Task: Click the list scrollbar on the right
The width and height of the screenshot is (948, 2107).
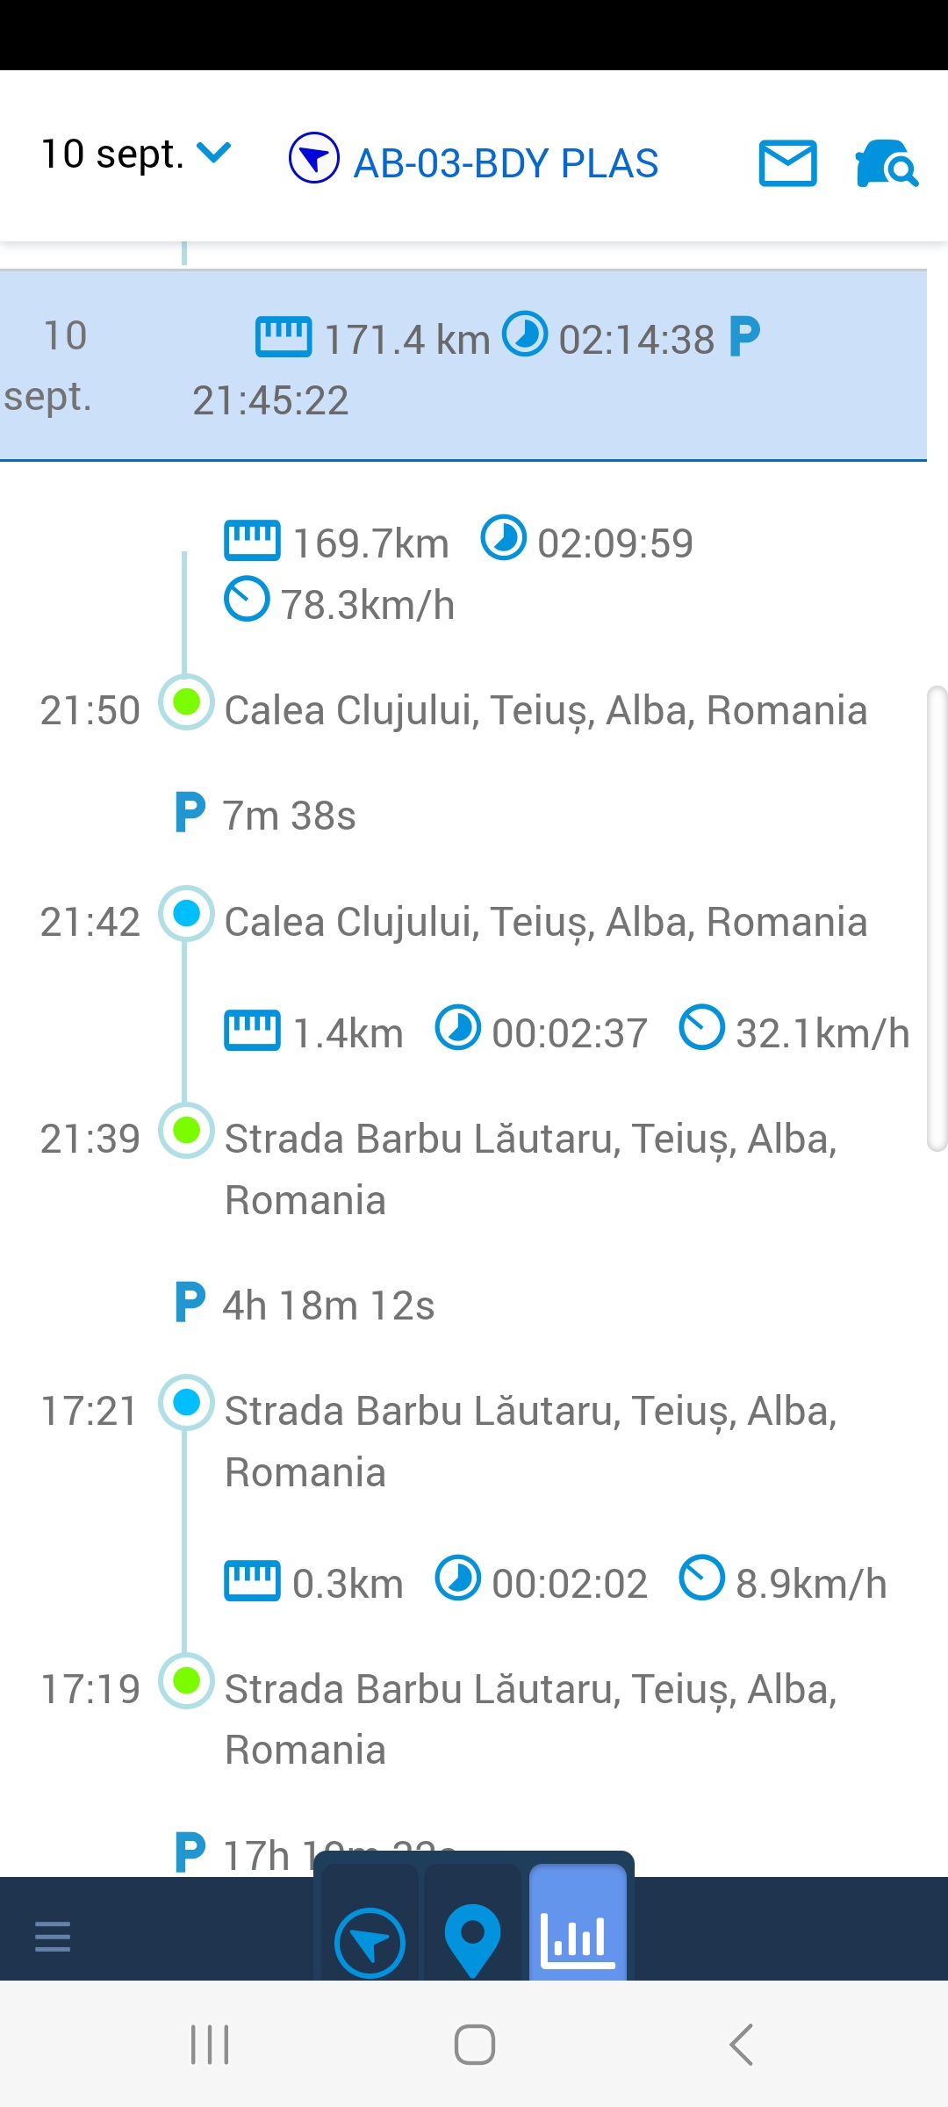Action: coord(937,917)
